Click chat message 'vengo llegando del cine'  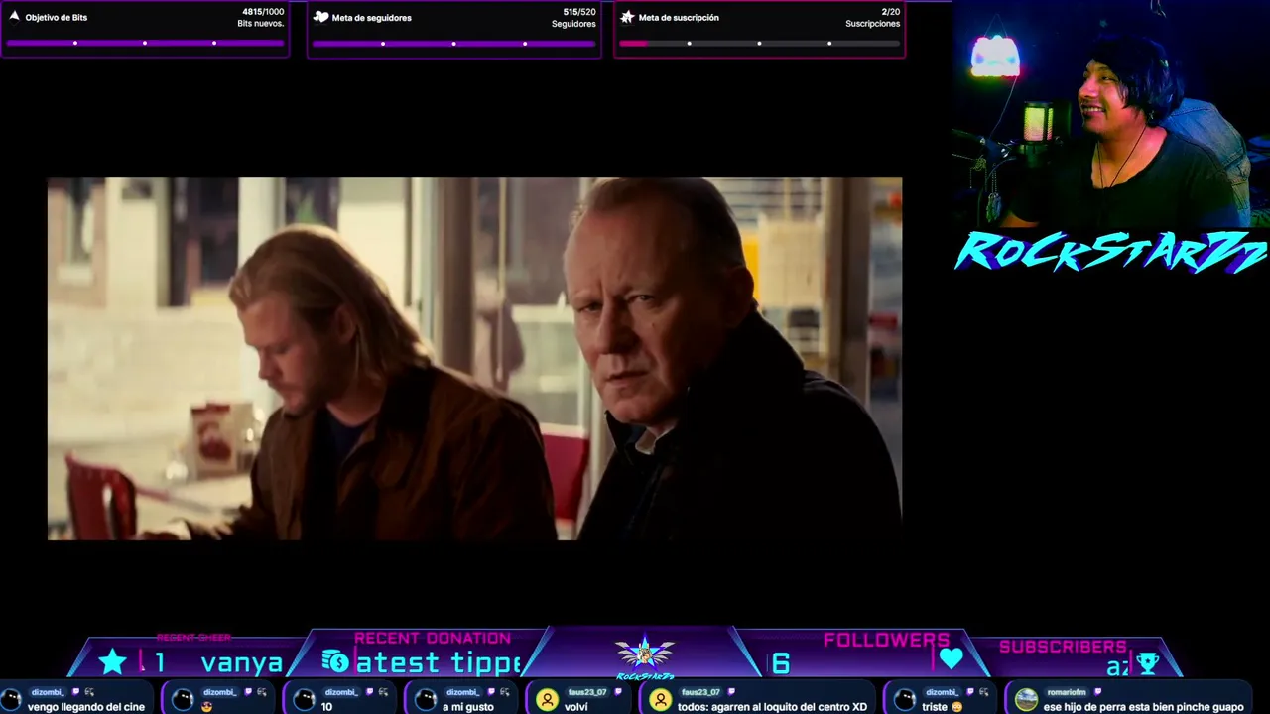(x=86, y=707)
